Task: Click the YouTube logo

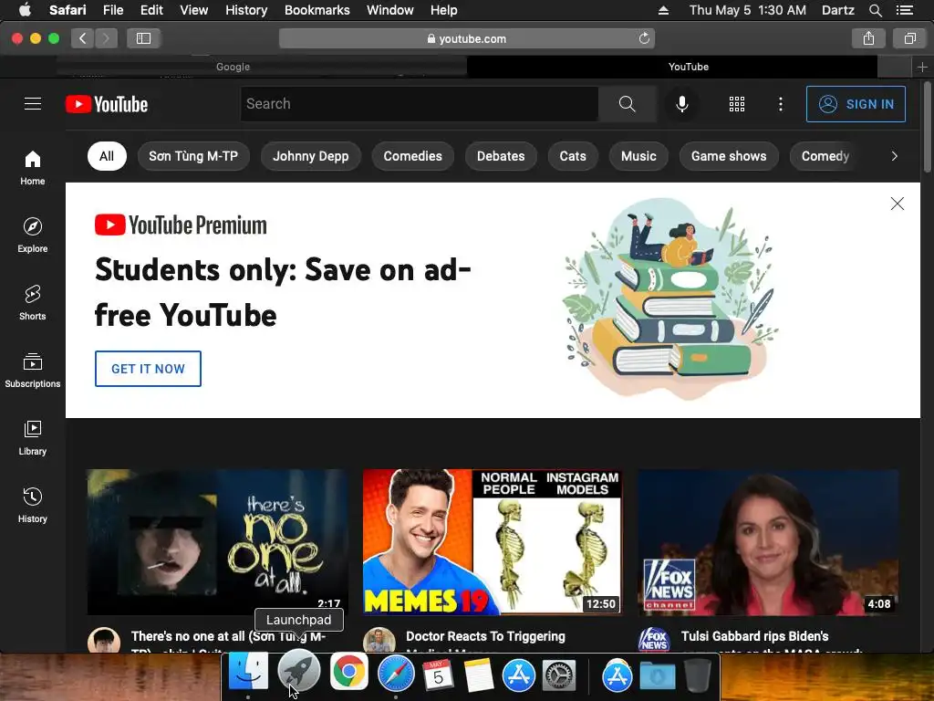Action: tap(107, 104)
